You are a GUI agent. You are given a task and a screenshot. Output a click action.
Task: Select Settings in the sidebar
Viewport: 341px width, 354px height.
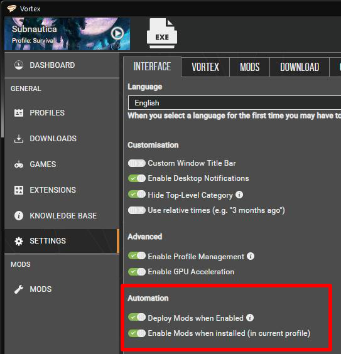62,241
